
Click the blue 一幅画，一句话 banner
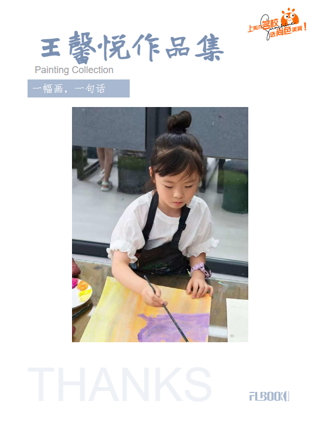pos(78,88)
